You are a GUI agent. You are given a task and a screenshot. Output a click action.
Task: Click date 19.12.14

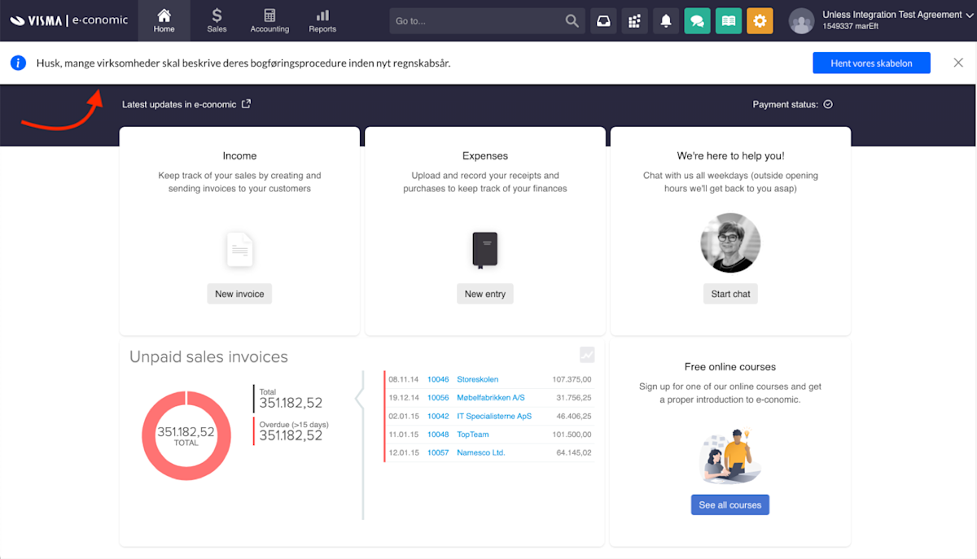[404, 398]
